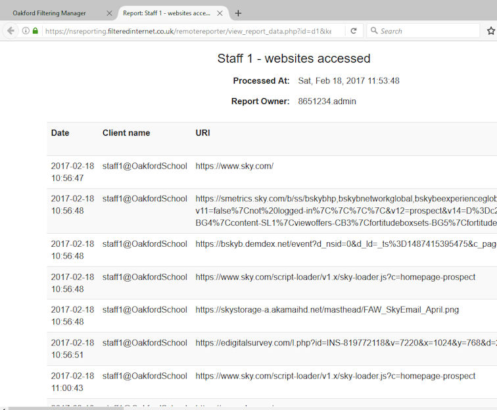
Task: Click the date cell '2017-02-18 10:56:47'
Action: point(72,172)
